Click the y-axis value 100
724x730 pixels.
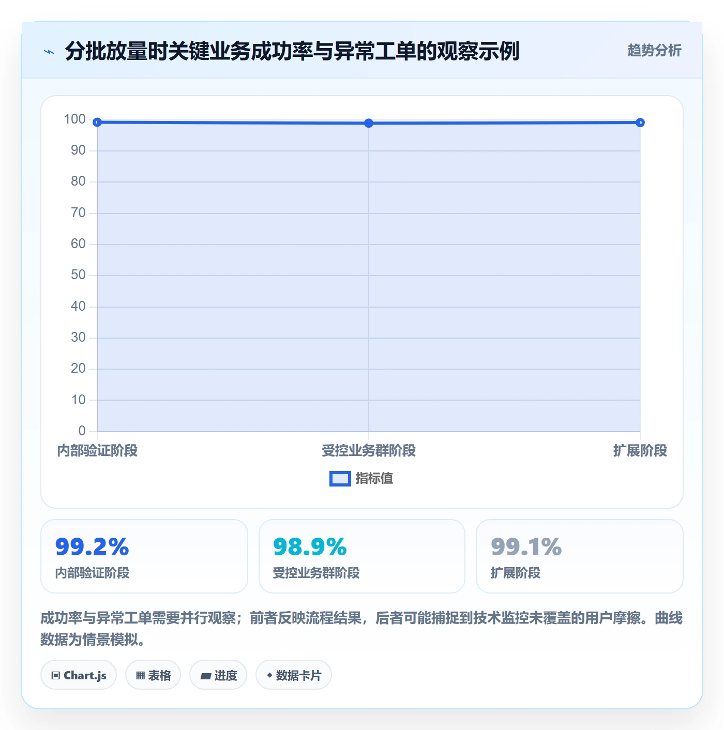[x=74, y=119]
